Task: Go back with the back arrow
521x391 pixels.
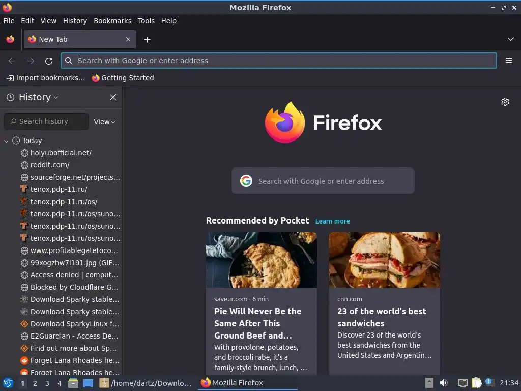Action: (x=12, y=61)
